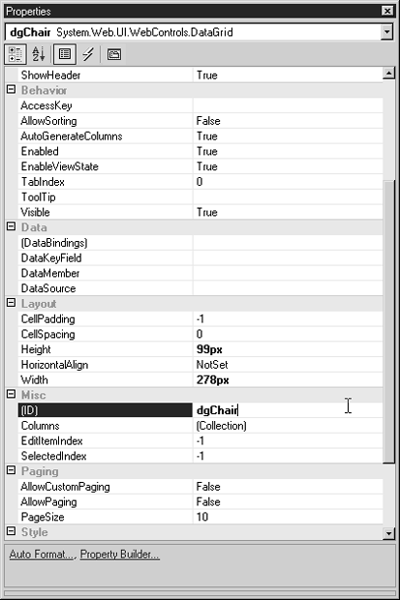Click the (ID) value field dgChair
400x600 pixels.
(288, 410)
